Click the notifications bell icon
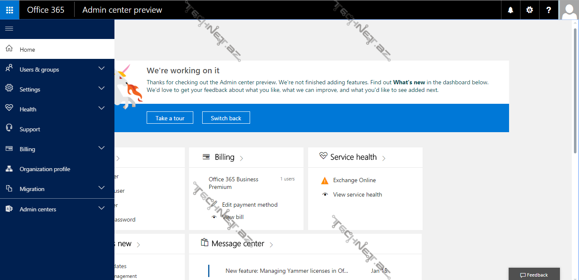The height and width of the screenshot is (280, 579). [x=510, y=9]
